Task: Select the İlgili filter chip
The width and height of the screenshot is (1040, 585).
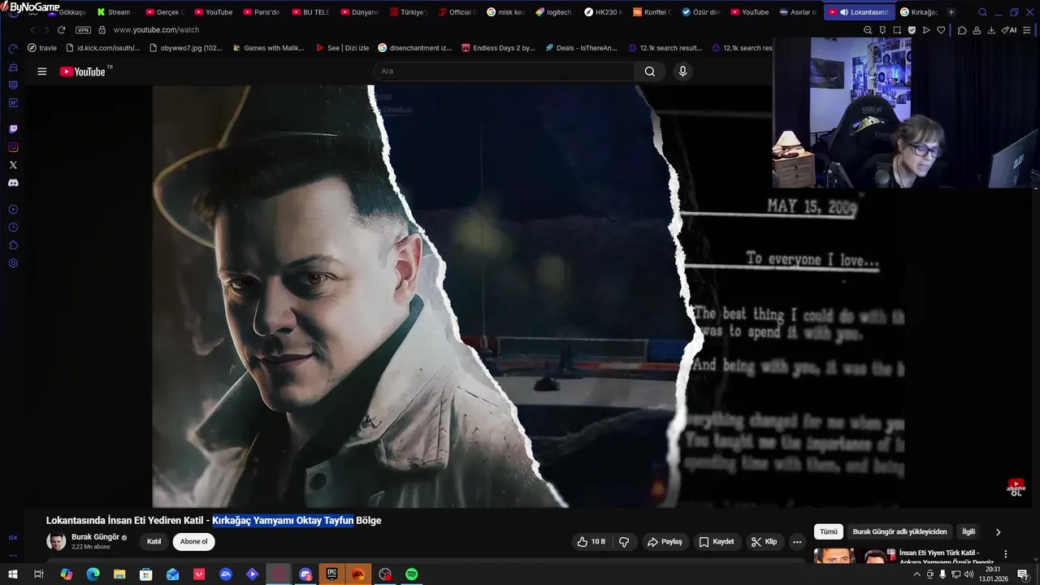Action: point(968,532)
